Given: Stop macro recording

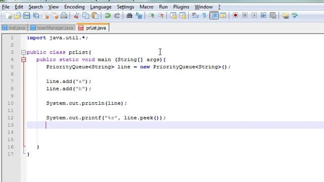Looking at the screenshot, I should [x=245, y=16].
